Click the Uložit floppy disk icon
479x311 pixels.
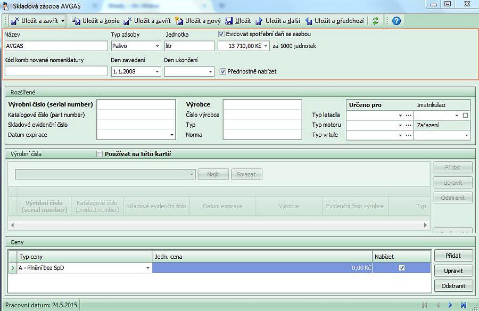229,21
